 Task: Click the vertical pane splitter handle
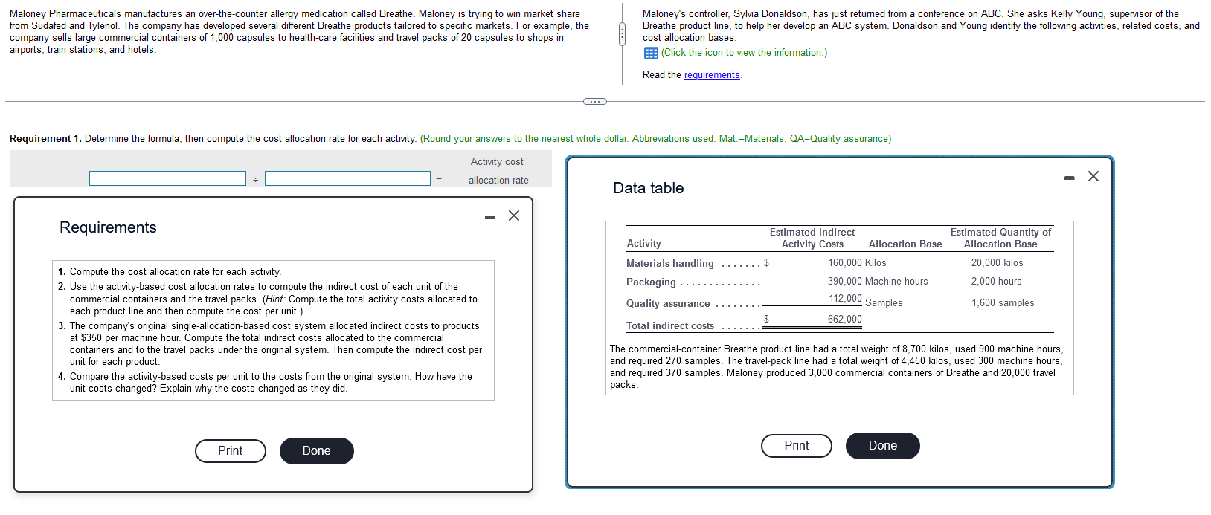pyautogui.click(x=623, y=33)
